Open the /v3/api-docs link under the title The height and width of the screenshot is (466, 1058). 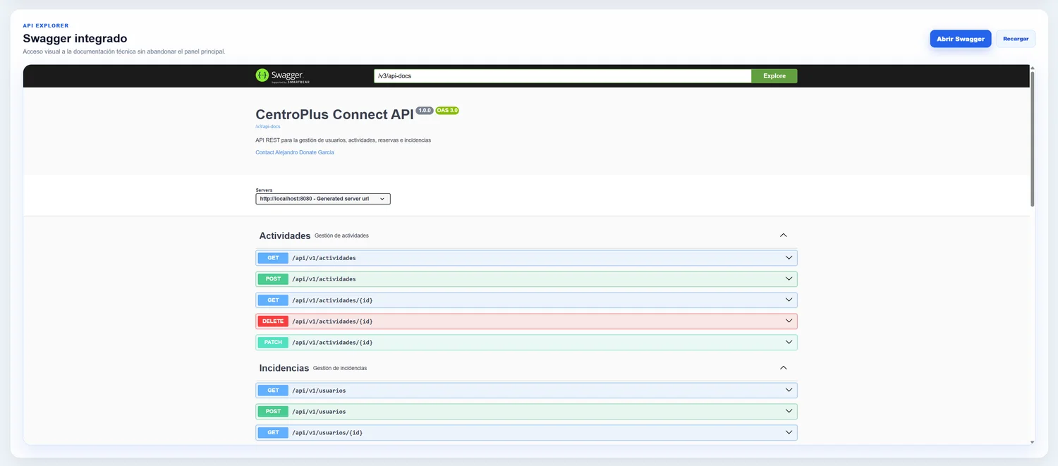point(268,127)
